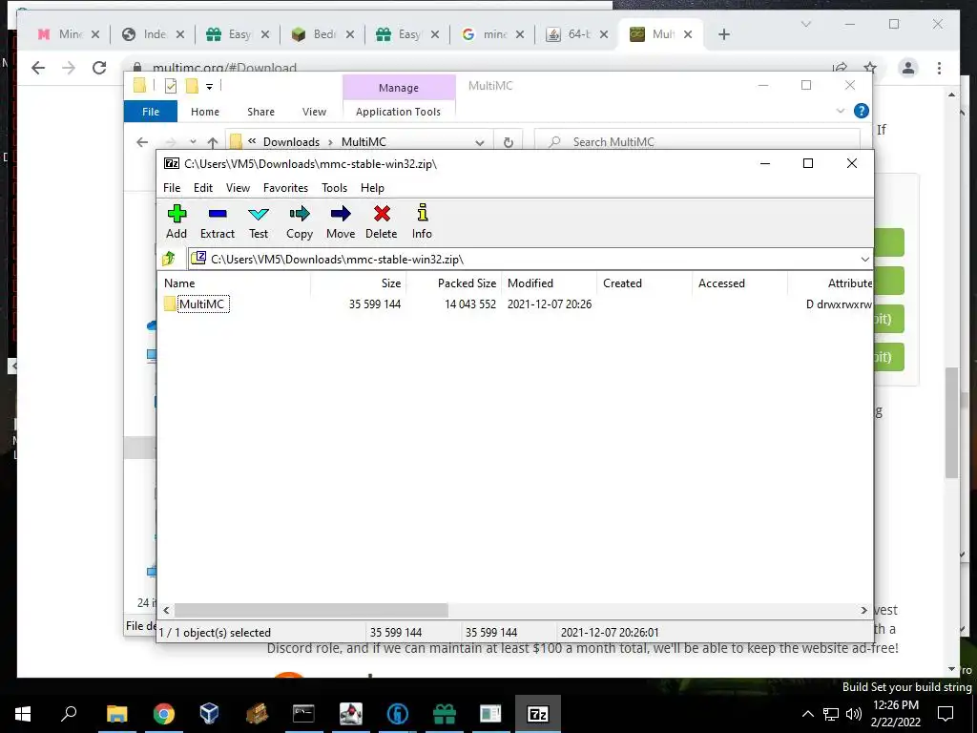Image resolution: width=977 pixels, height=733 pixels.
Task: Show hidden system tray icons
Action: [807, 714]
